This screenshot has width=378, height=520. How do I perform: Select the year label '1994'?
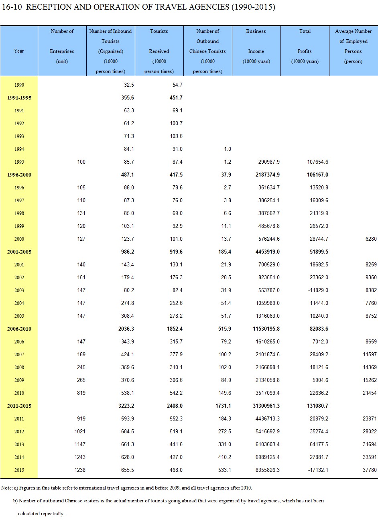coord(19,149)
